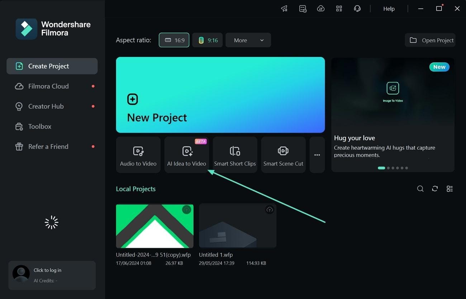Search local projects with magnifier icon
Screen dimensions: 466x299
[x=420, y=189]
